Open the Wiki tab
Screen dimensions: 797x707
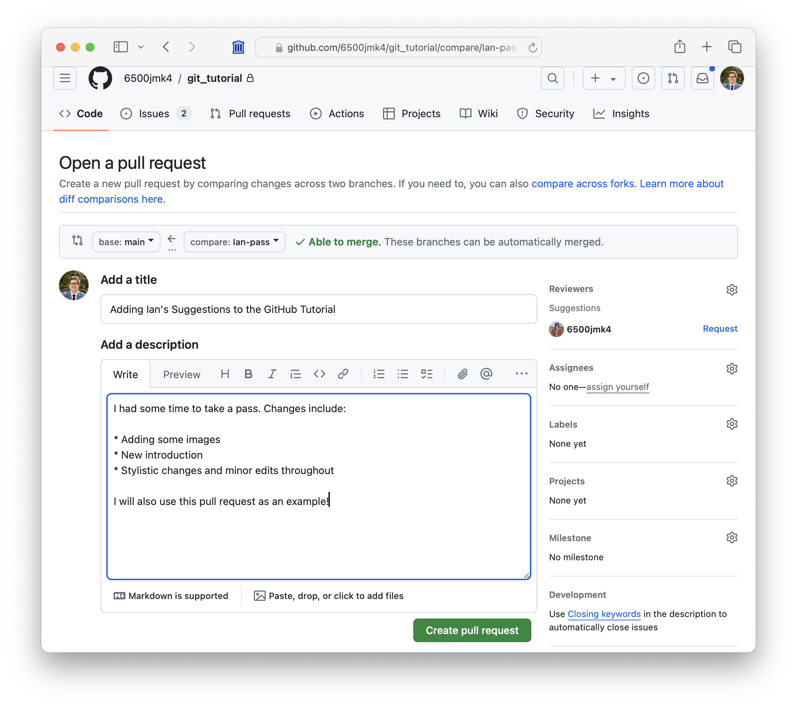pyautogui.click(x=479, y=114)
